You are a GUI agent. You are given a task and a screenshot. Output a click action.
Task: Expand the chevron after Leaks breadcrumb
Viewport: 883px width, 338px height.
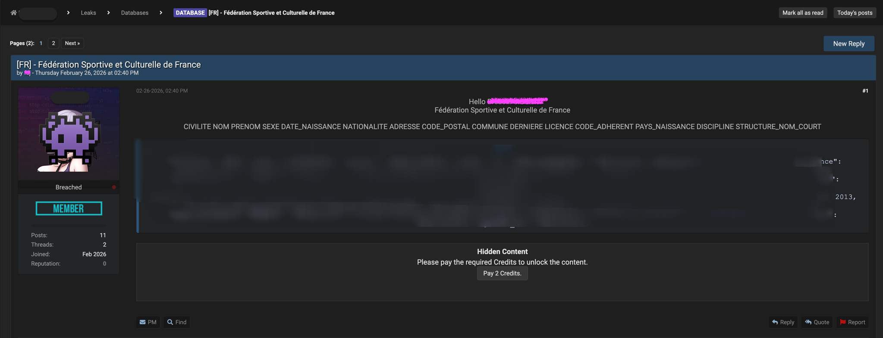pyautogui.click(x=109, y=13)
